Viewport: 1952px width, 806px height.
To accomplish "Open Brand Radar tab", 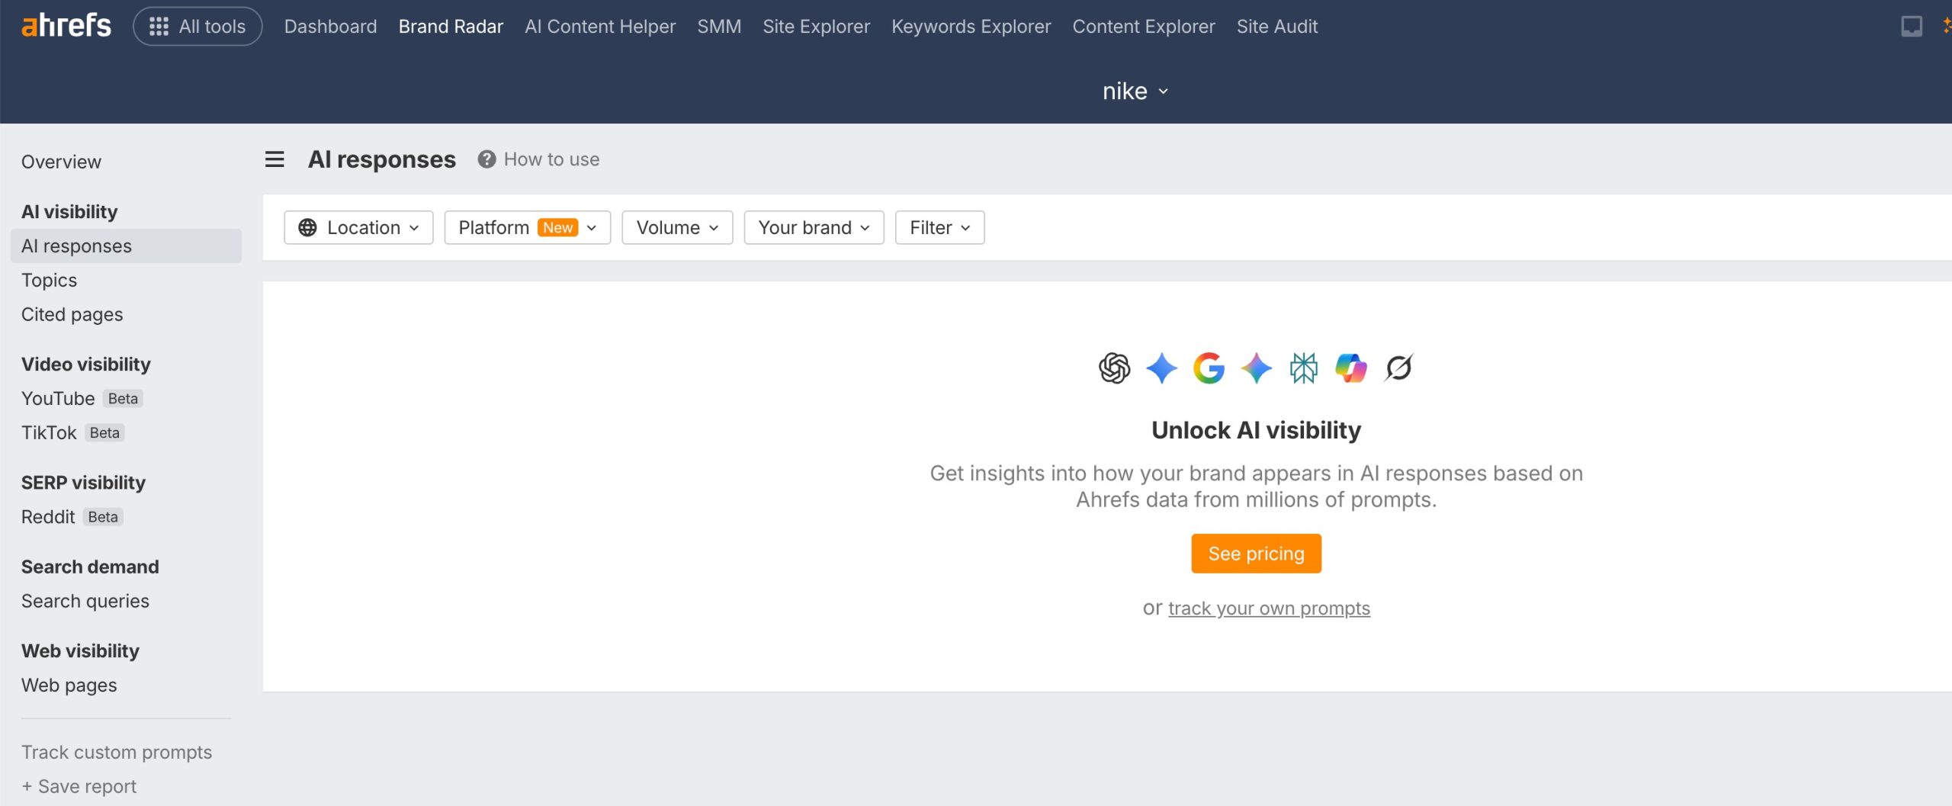I will (x=451, y=26).
